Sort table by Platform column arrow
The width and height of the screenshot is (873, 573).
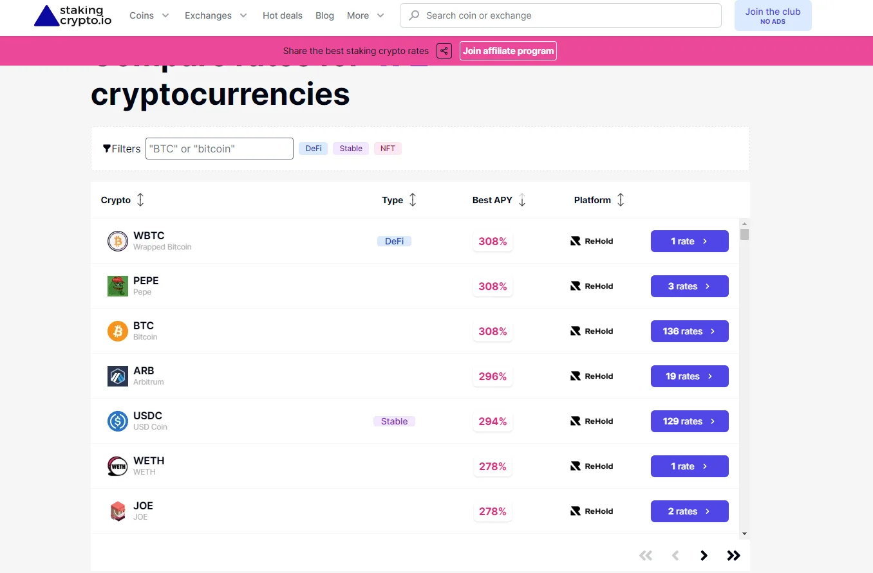point(621,200)
